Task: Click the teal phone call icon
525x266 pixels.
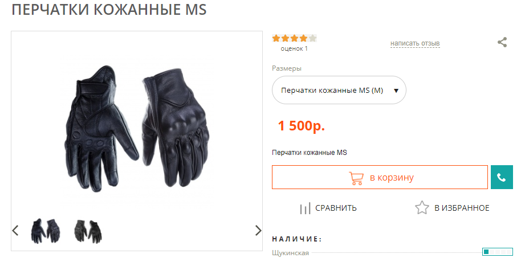Action: (x=502, y=177)
